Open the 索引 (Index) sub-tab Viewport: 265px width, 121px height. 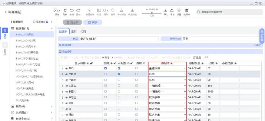(x=74, y=31)
